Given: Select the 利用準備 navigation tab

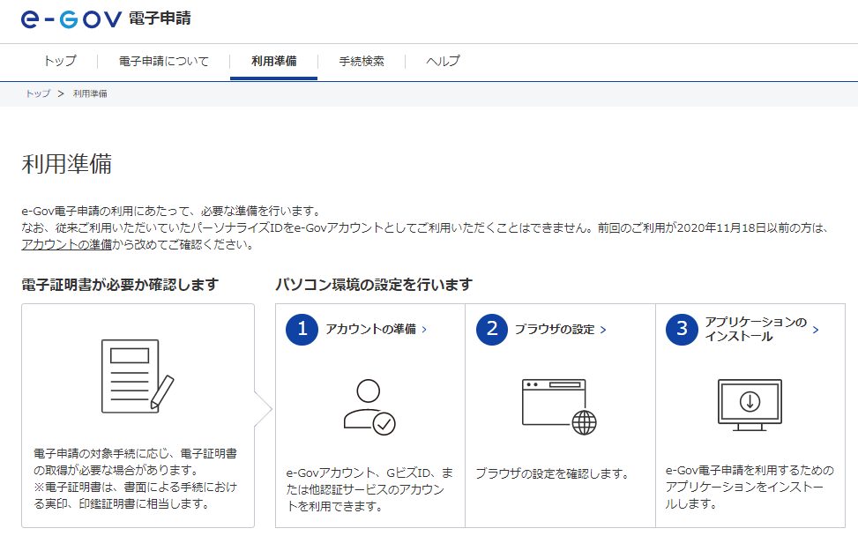Looking at the screenshot, I should pyautogui.click(x=273, y=61).
